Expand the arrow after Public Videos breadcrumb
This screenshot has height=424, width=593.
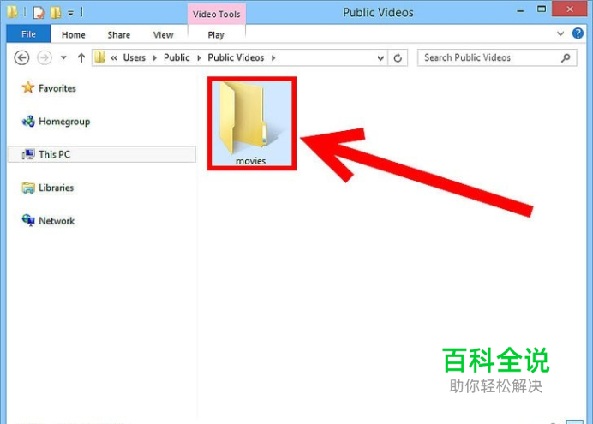tap(273, 58)
